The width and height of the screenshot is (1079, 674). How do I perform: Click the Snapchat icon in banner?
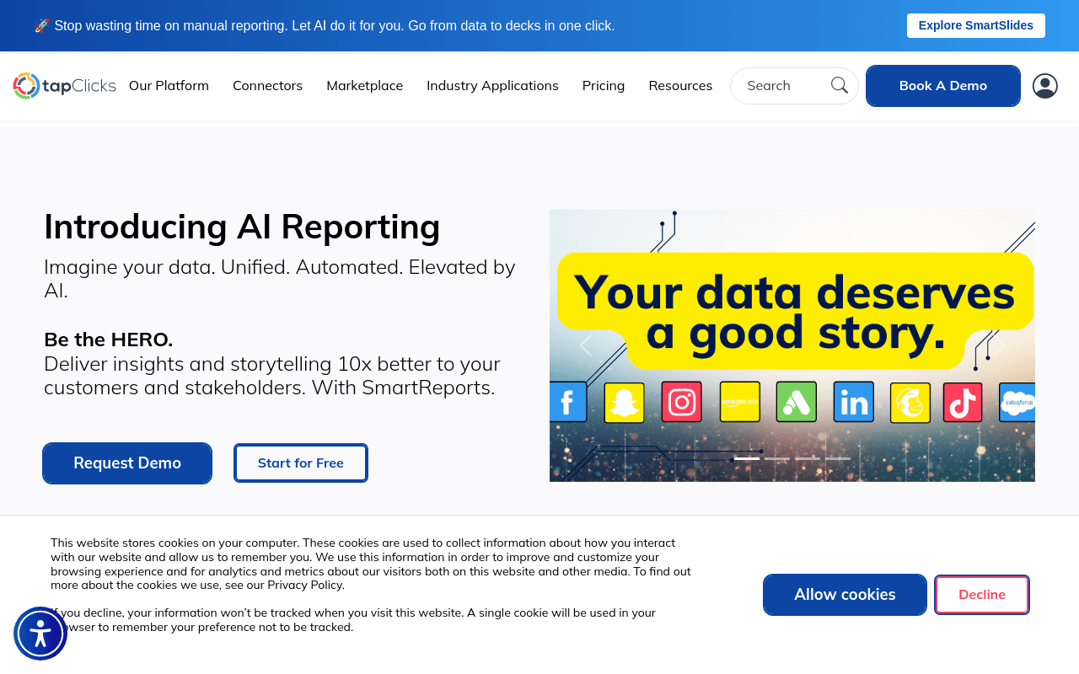(x=625, y=402)
